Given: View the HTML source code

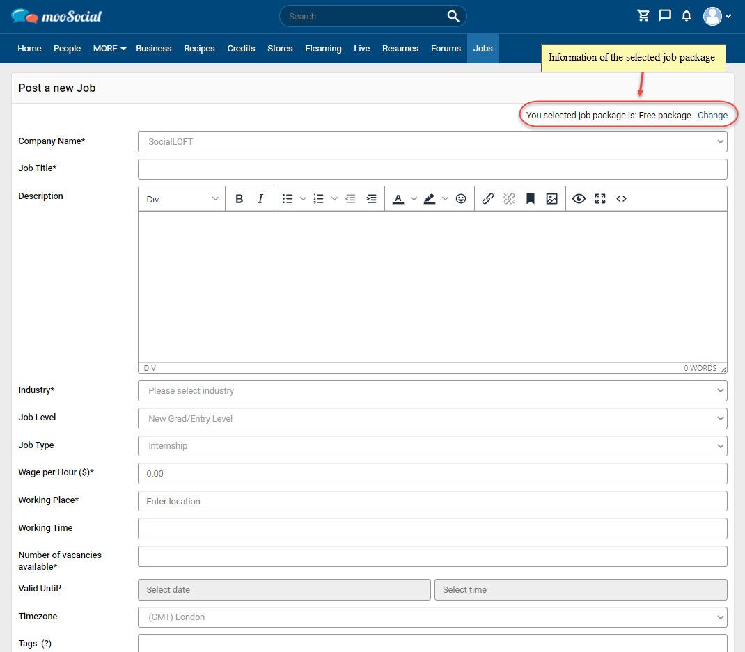Looking at the screenshot, I should [622, 199].
